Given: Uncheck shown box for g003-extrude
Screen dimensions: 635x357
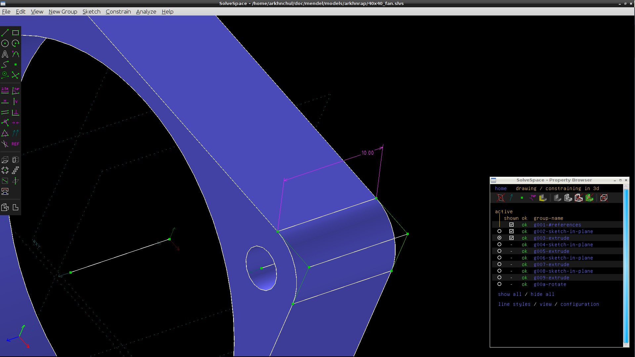Looking at the screenshot, I should [511, 238].
